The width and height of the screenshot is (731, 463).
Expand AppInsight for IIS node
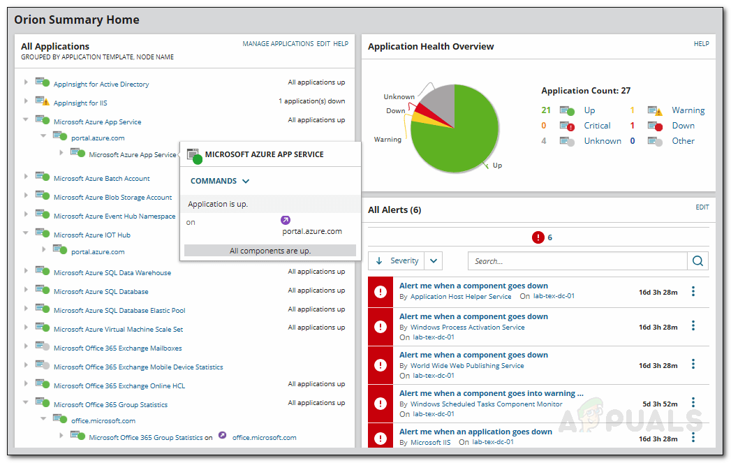click(x=26, y=101)
